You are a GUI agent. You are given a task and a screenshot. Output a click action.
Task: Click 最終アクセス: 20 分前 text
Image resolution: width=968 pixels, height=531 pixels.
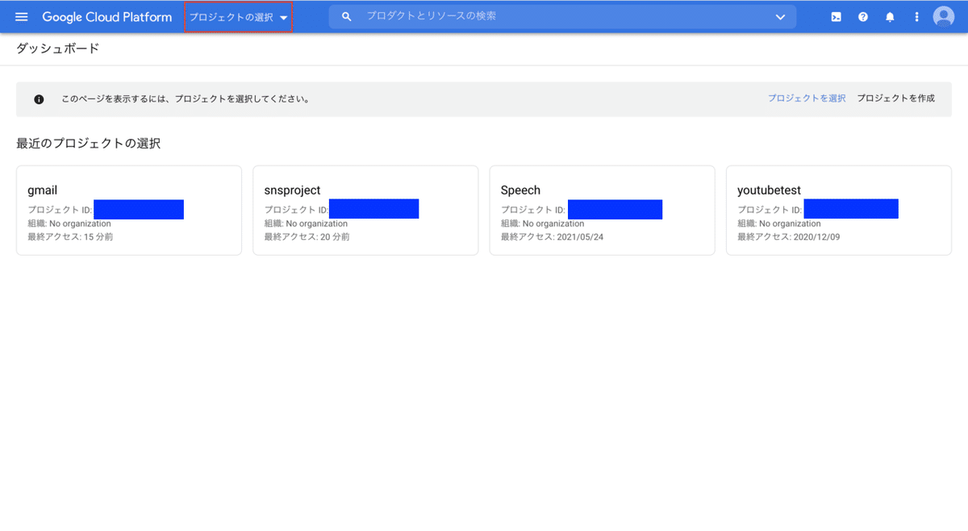[x=307, y=237]
